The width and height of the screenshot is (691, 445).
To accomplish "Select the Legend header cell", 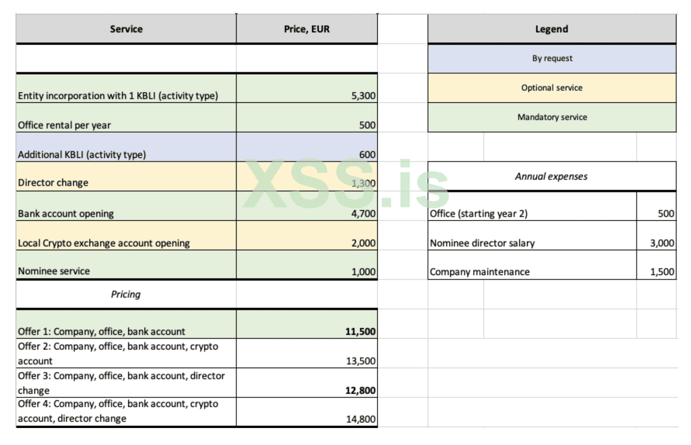I will click(x=552, y=29).
